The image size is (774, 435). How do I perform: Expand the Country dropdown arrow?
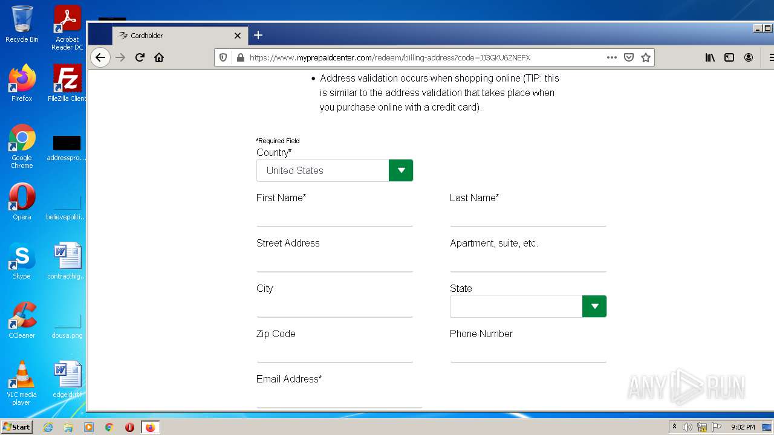click(x=401, y=170)
